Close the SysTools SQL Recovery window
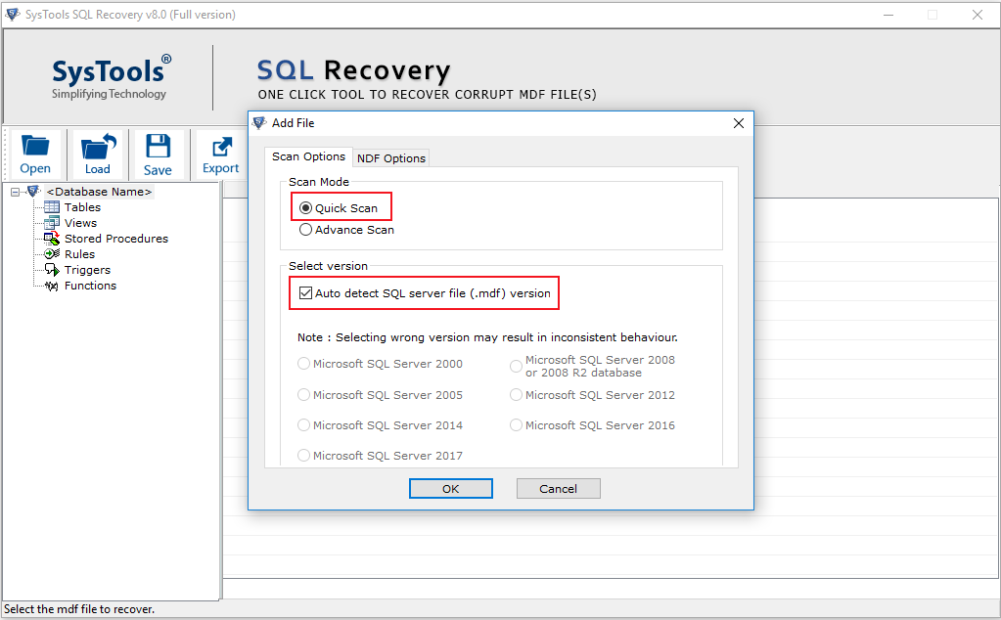This screenshot has height=620, width=1001. click(x=978, y=15)
